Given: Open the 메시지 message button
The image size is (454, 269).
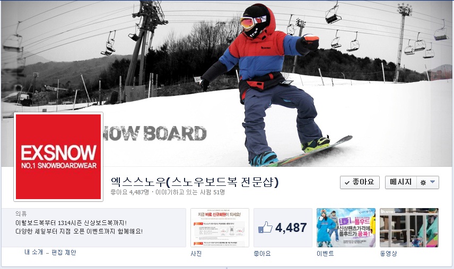Looking at the screenshot, I should pos(401,182).
